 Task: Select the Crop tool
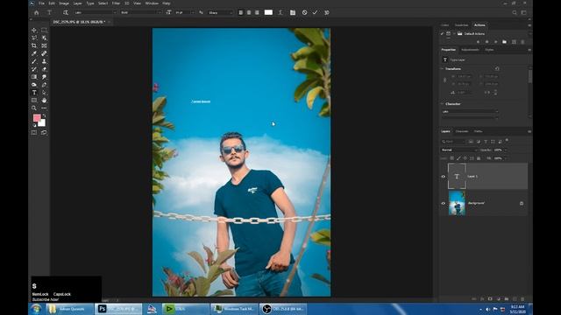34,45
